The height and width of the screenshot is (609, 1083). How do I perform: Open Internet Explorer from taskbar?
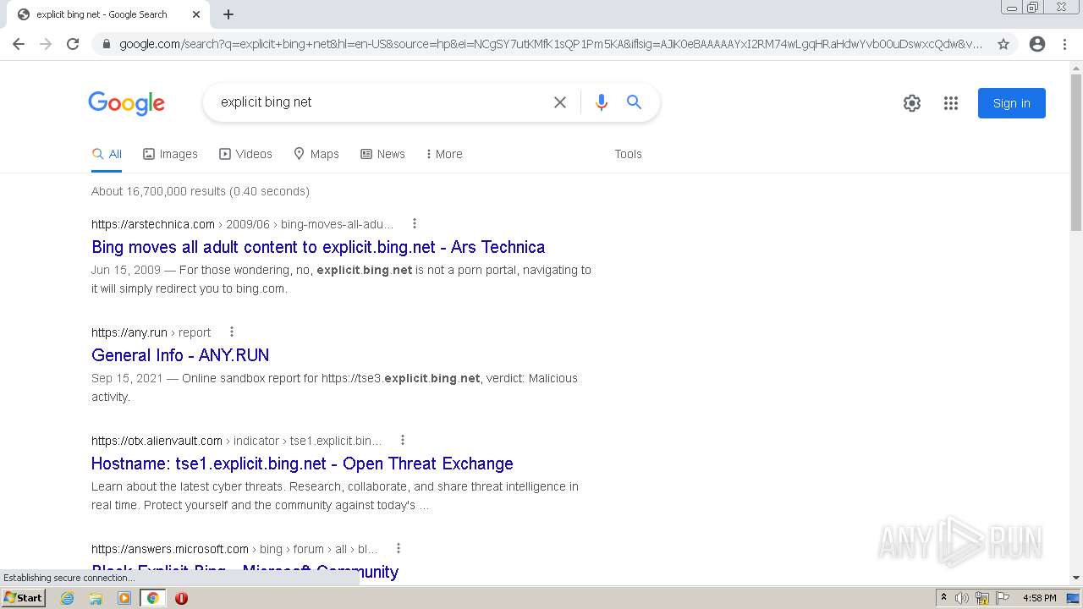68,598
